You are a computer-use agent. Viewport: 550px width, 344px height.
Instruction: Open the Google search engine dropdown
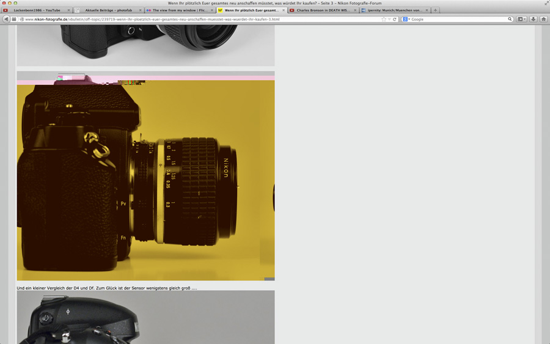pyautogui.click(x=406, y=20)
